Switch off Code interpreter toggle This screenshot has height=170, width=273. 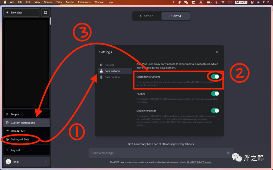tap(215, 111)
